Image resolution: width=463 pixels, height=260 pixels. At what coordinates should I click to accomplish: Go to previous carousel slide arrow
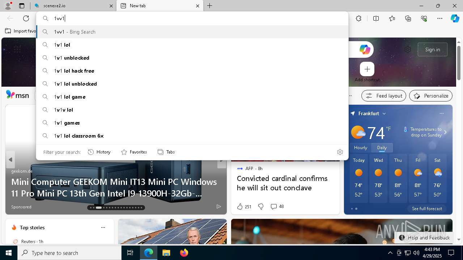10,160
